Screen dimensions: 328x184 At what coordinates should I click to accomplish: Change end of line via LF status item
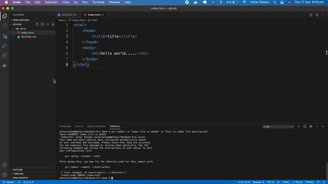pyautogui.click(x=278, y=182)
